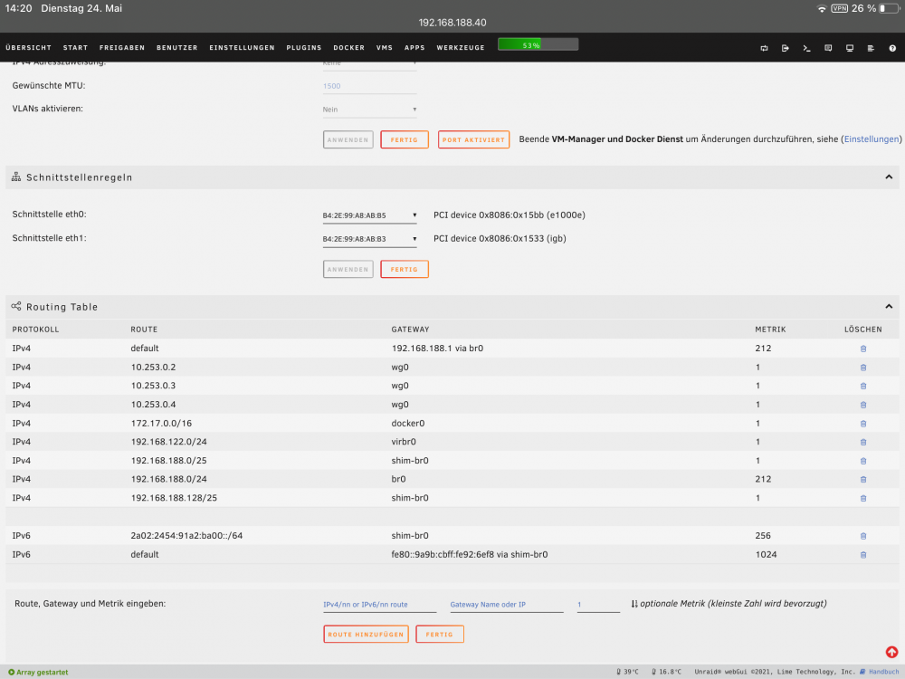Open the Start menu item
The height and width of the screenshot is (679, 905).
pyautogui.click(x=76, y=48)
